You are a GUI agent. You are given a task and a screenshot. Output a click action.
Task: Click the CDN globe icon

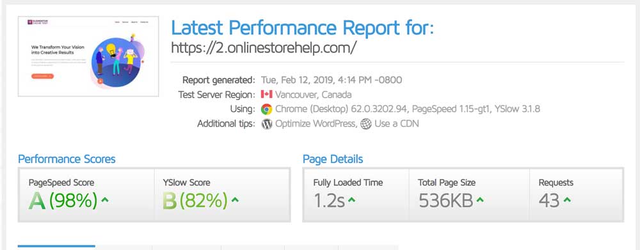pos(365,123)
